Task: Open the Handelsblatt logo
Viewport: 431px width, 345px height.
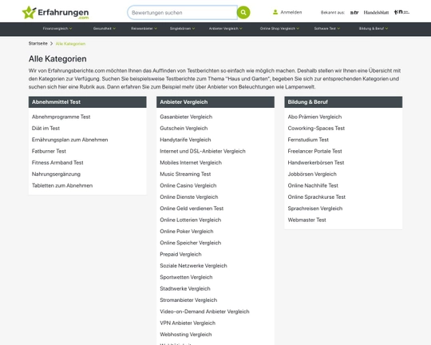Action: point(376,13)
